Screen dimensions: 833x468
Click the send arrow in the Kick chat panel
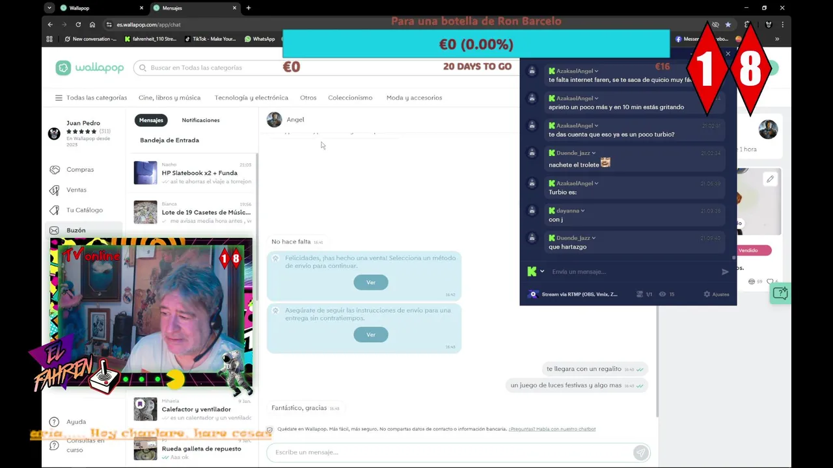pos(725,272)
